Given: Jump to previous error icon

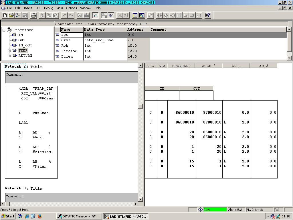Looking at the screenshot, I should click(120, 15).
